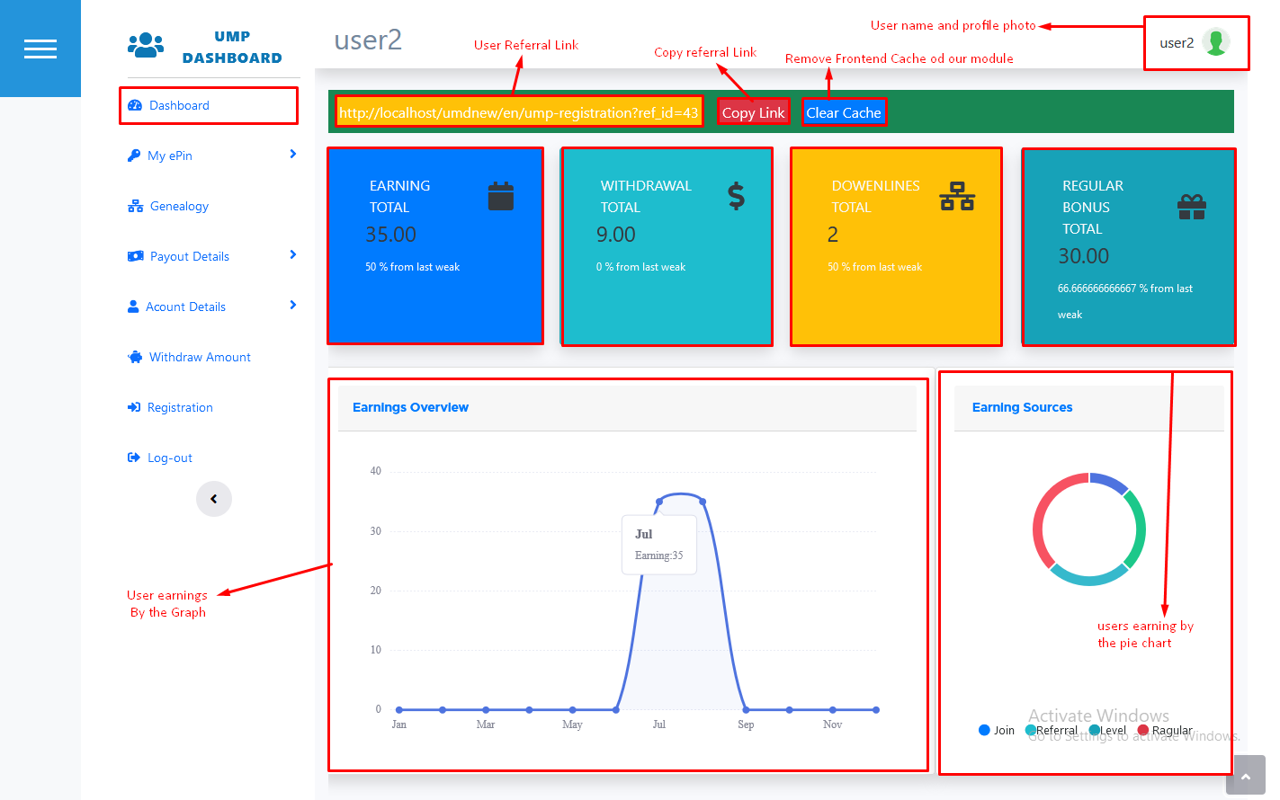Click the calendar icon on Earning Total card
The width and height of the screenshot is (1280, 800).
[x=500, y=196]
